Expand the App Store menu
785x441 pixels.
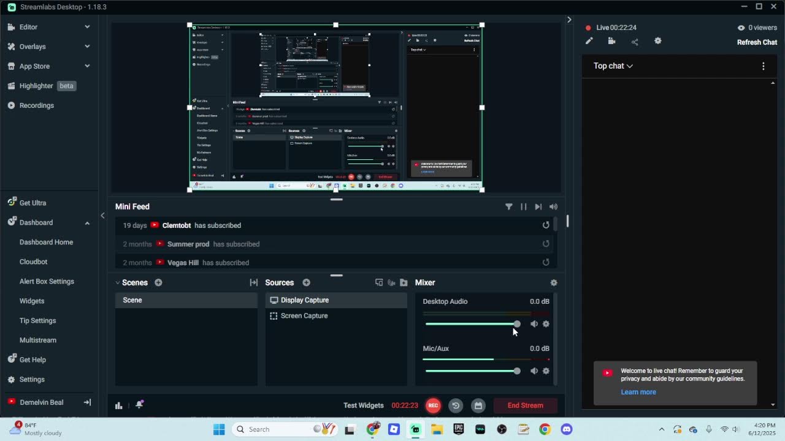pyautogui.click(x=49, y=66)
